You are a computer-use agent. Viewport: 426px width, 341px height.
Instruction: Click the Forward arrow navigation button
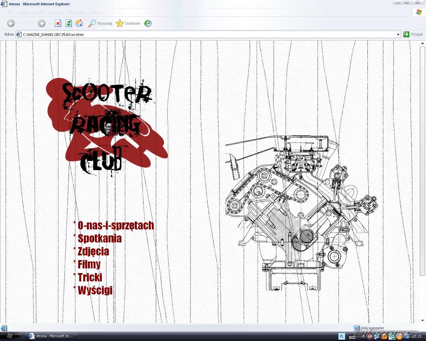[x=42, y=23]
